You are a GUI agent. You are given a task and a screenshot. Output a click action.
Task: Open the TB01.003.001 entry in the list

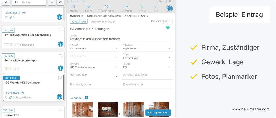[x=23, y=83]
